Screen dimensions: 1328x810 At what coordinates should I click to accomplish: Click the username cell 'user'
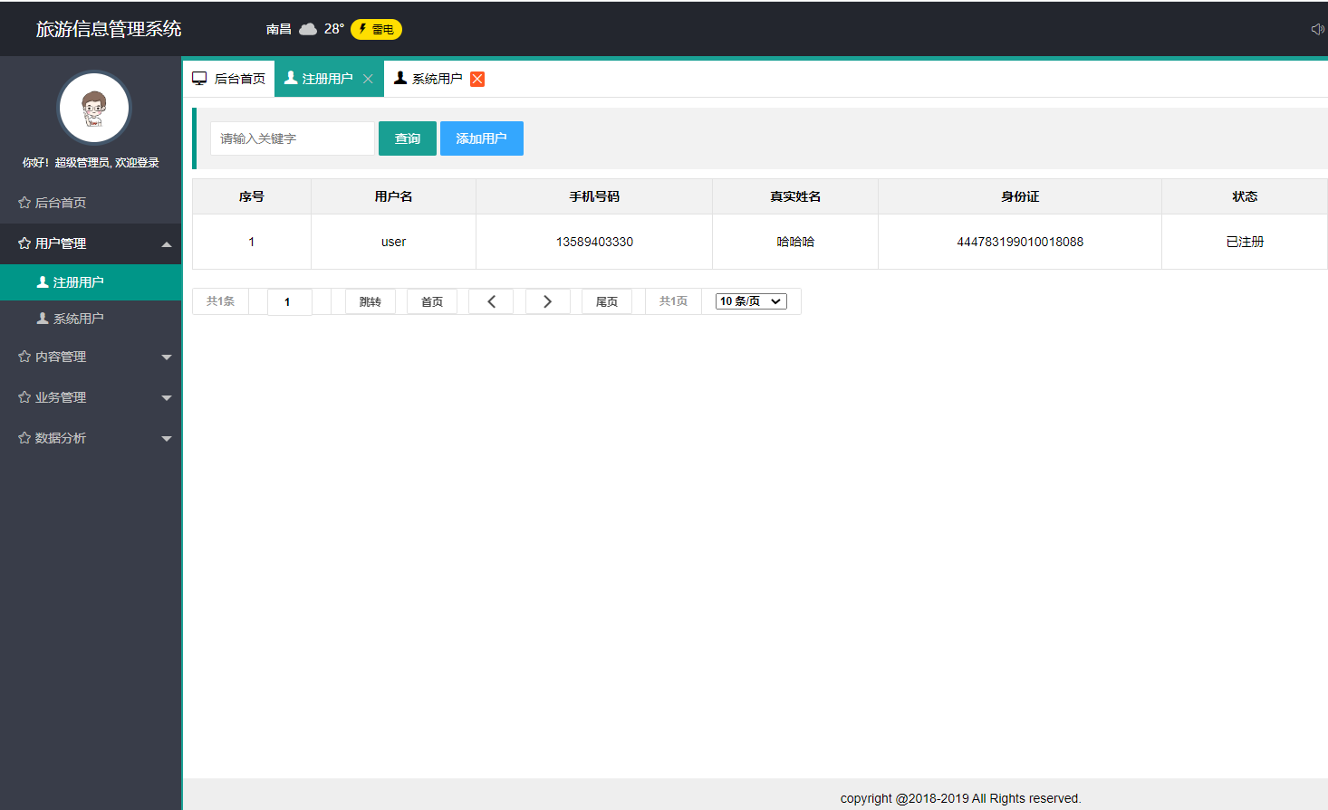394,242
